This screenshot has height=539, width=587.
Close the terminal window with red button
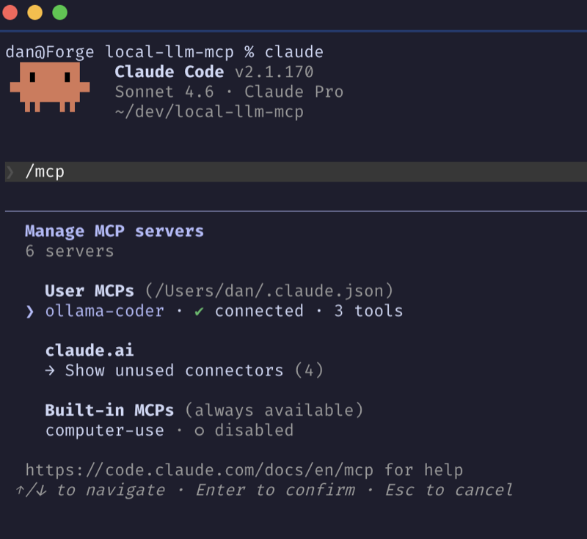(10, 12)
